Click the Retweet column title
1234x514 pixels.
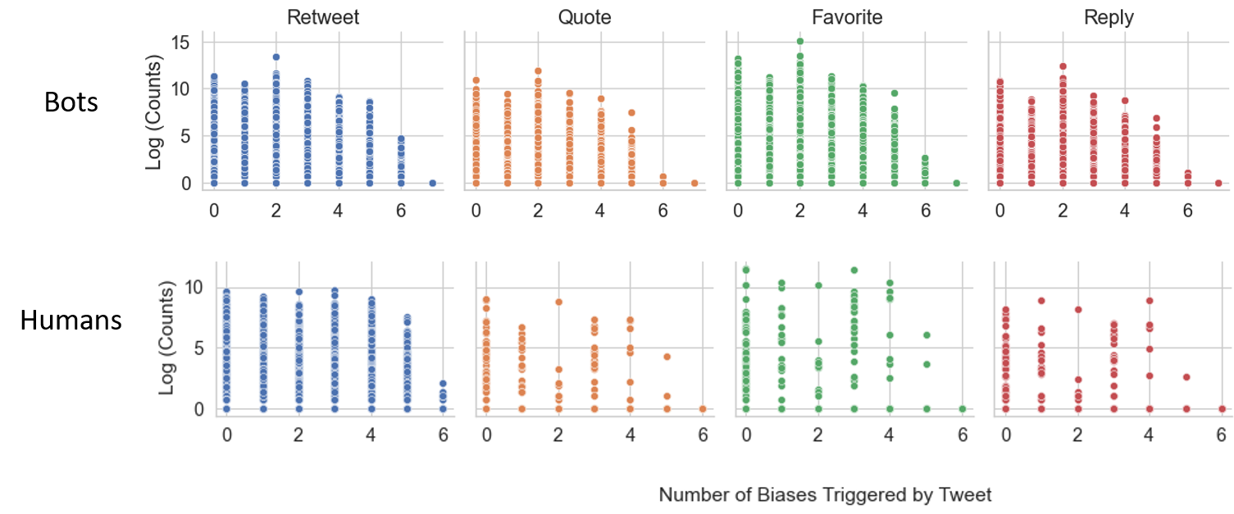point(323,17)
